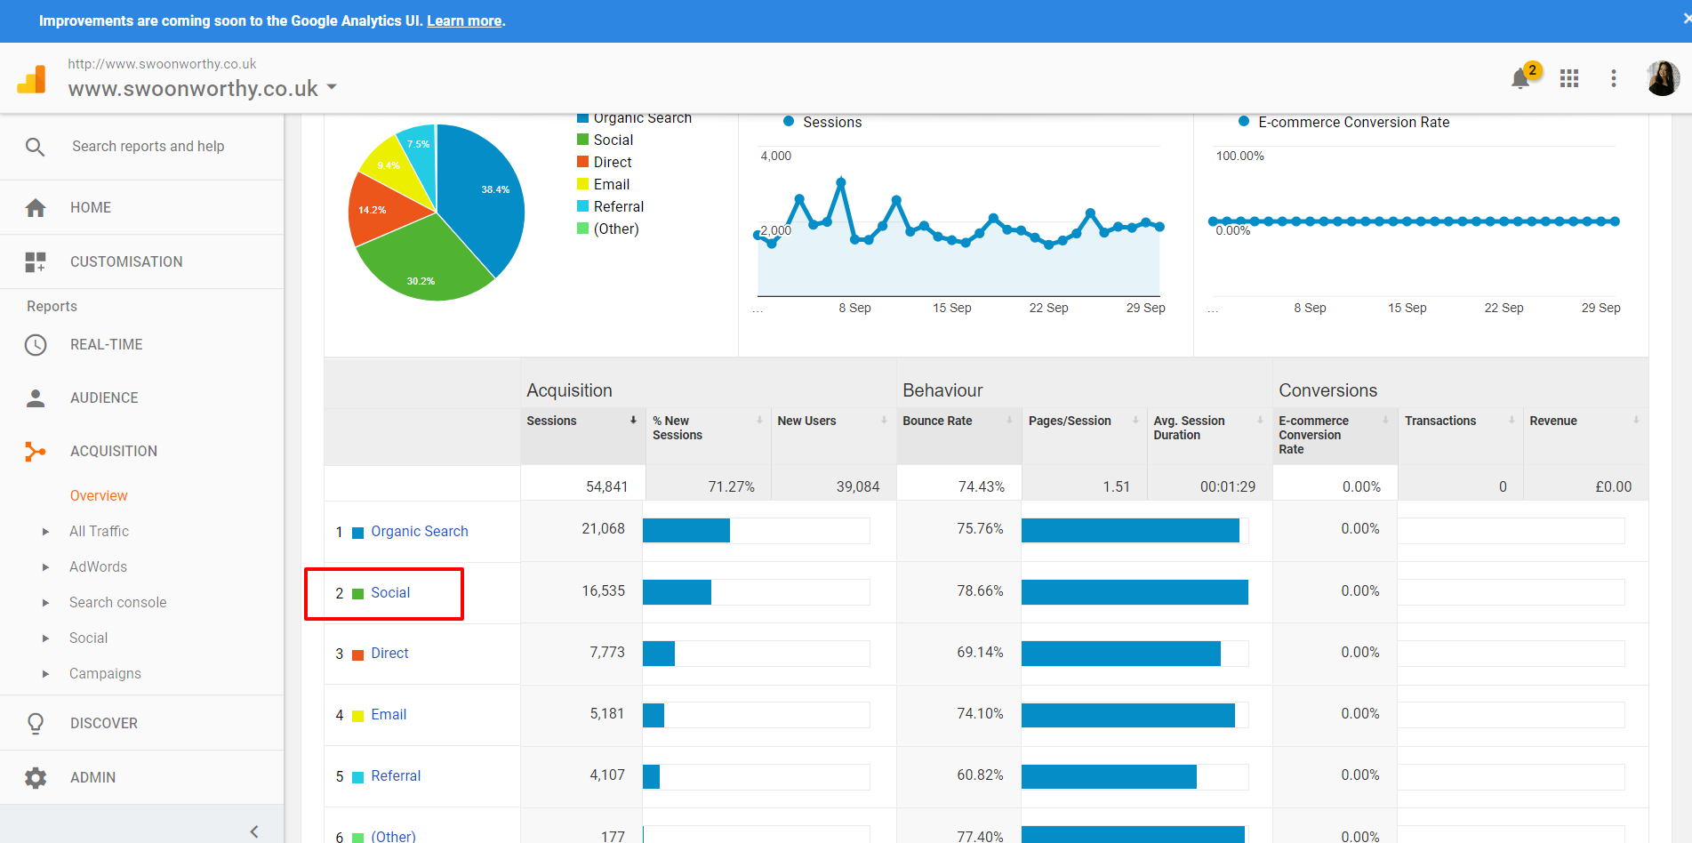The width and height of the screenshot is (1692, 843).
Task: Click the Discover lightbulb icon
Action: 36,724
